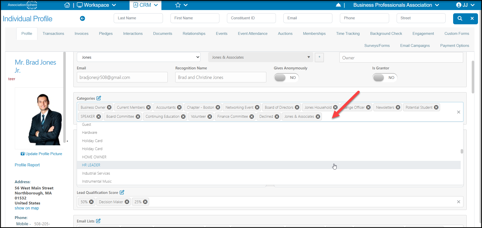
Task: Remove the Decision Maker tag
Action: (x=127, y=202)
